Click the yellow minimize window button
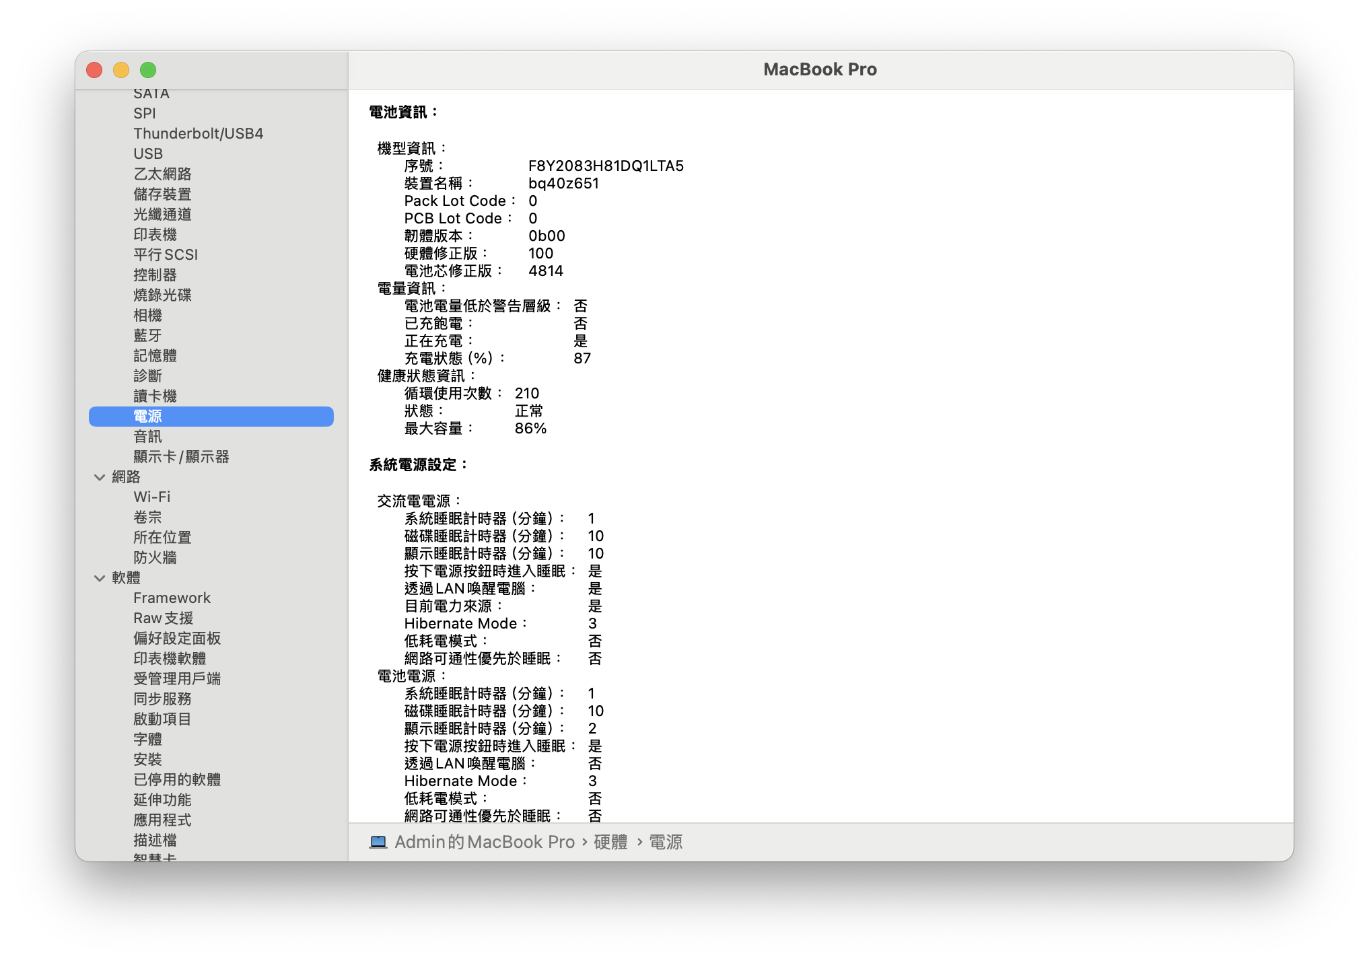This screenshot has height=961, width=1369. point(121,70)
